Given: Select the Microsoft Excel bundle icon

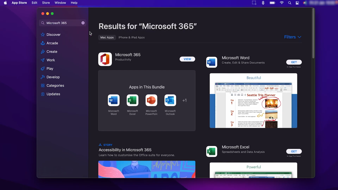Looking at the screenshot, I should [x=132, y=100].
